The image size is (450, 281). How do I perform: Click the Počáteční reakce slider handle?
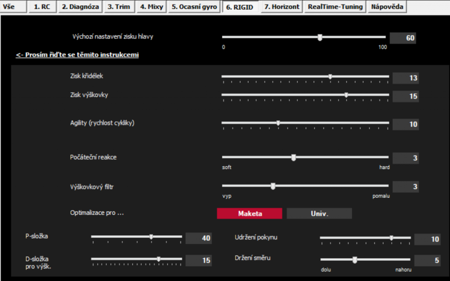[x=294, y=157]
